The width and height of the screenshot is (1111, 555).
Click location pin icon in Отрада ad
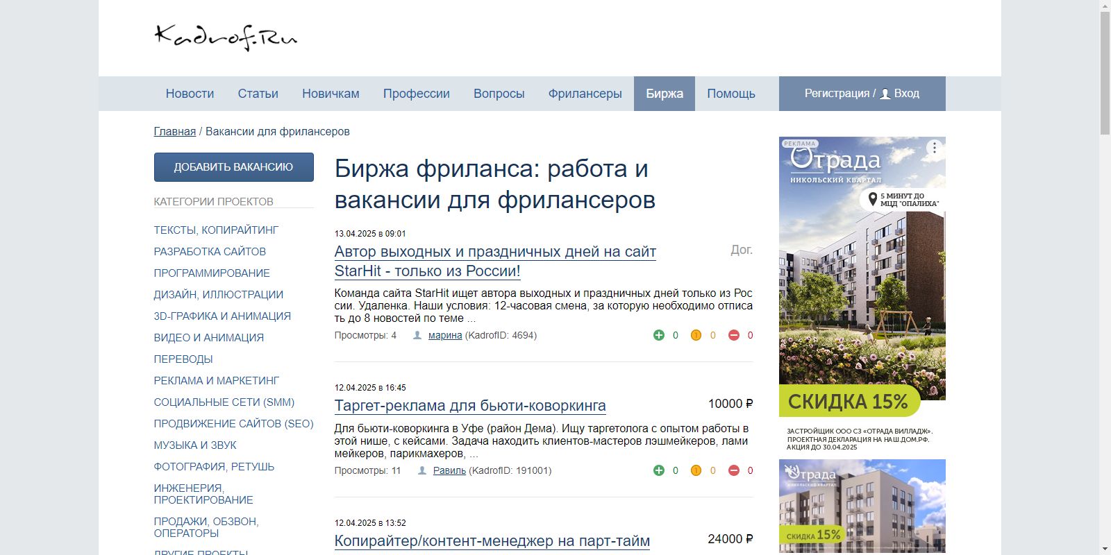pos(873,200)
